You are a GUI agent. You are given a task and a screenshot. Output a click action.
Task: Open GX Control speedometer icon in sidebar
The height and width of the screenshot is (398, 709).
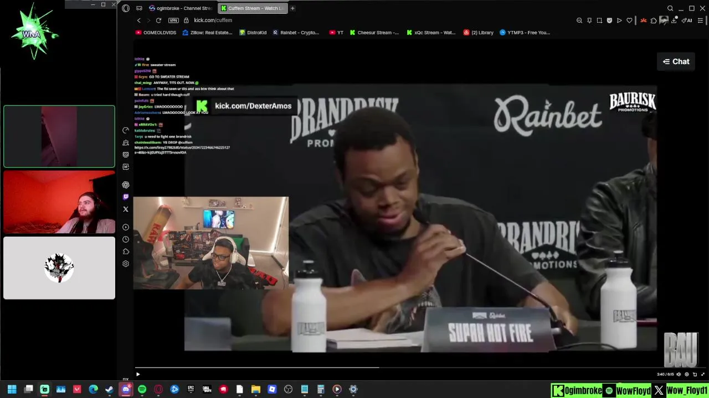126,130
